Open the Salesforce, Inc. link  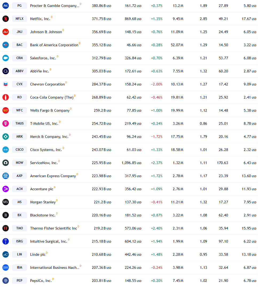click(43, 58)
